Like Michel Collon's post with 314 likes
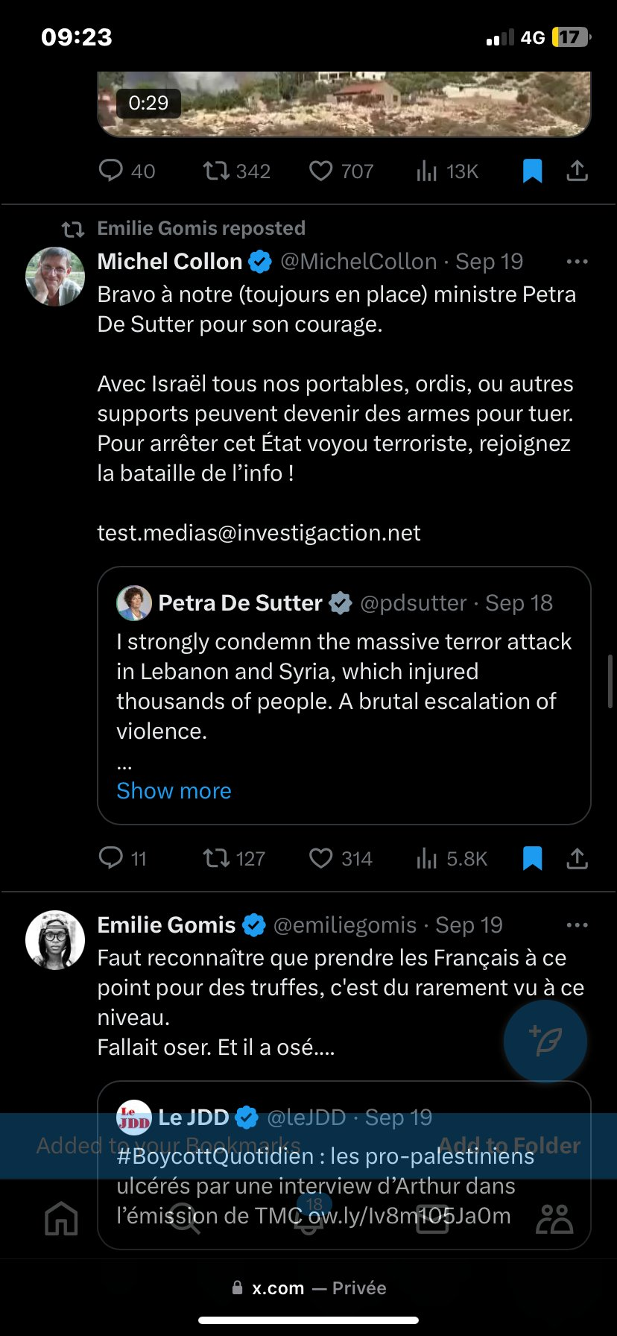The image size is (617, 1336). (321, 858)
